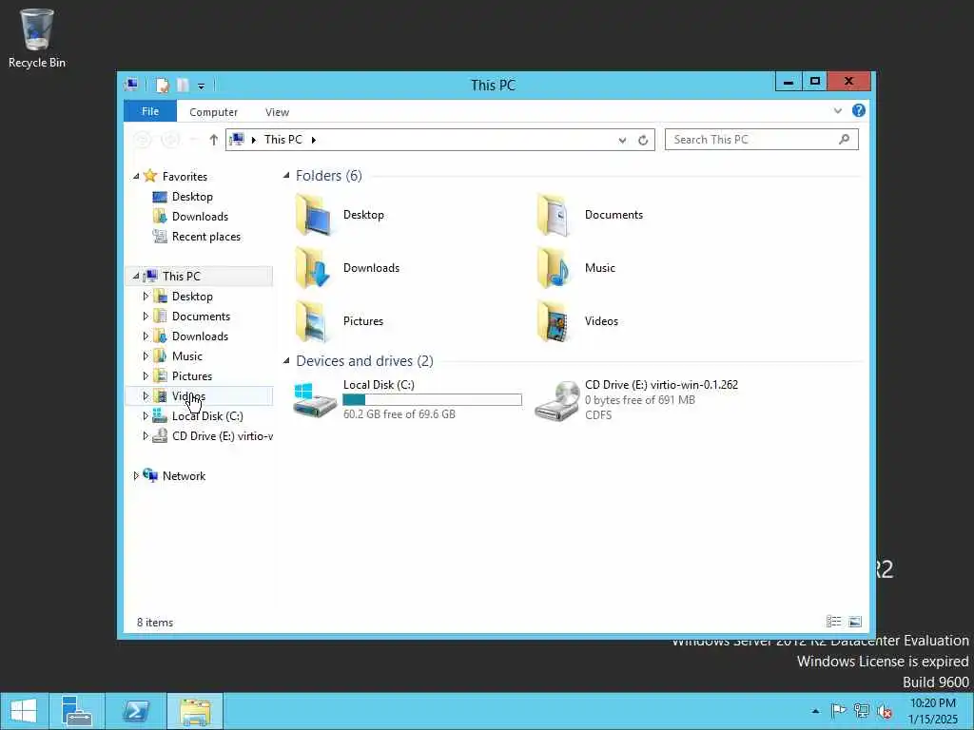The width and height of the screenshot is (974, 730).
Task: Click the arrow after This PC in address bar
Action: pos(314,141)
